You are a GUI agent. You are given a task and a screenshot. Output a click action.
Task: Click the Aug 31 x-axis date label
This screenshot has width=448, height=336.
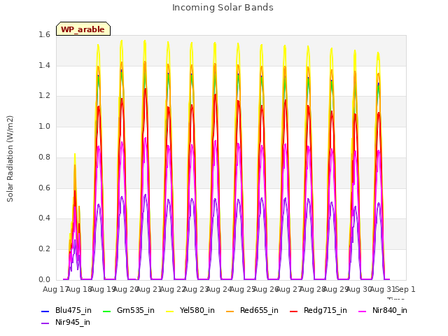pyautogui.click(x=382, y=290)
